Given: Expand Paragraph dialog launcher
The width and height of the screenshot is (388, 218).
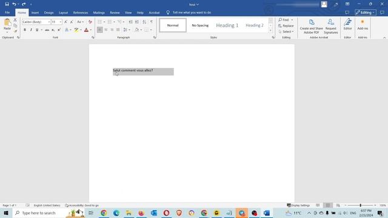Looking at the screenshot, I should click(x=155, y=38).
